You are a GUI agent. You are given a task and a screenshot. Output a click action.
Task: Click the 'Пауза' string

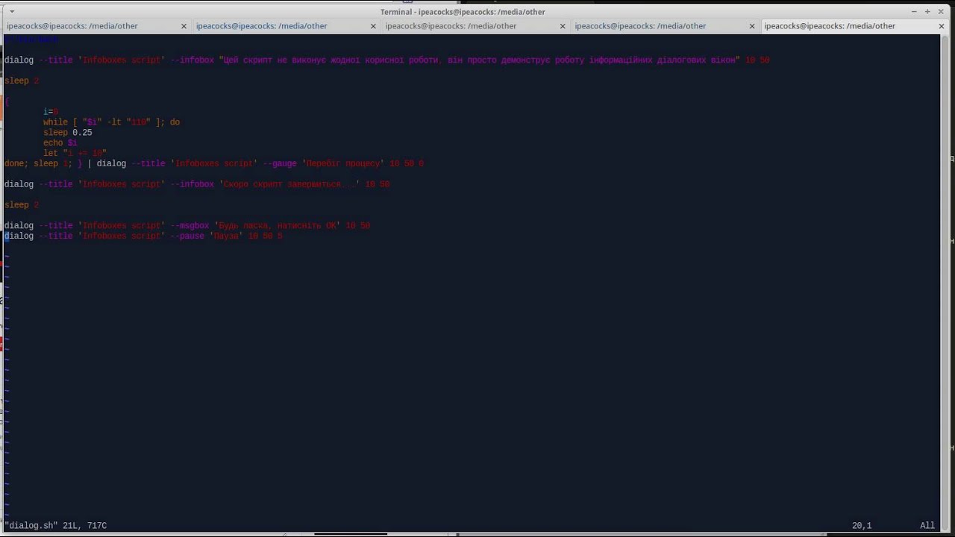coord(226,236)
